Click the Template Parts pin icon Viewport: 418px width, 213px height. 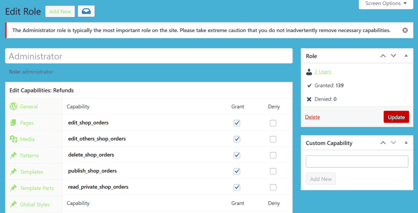[13, 188]
